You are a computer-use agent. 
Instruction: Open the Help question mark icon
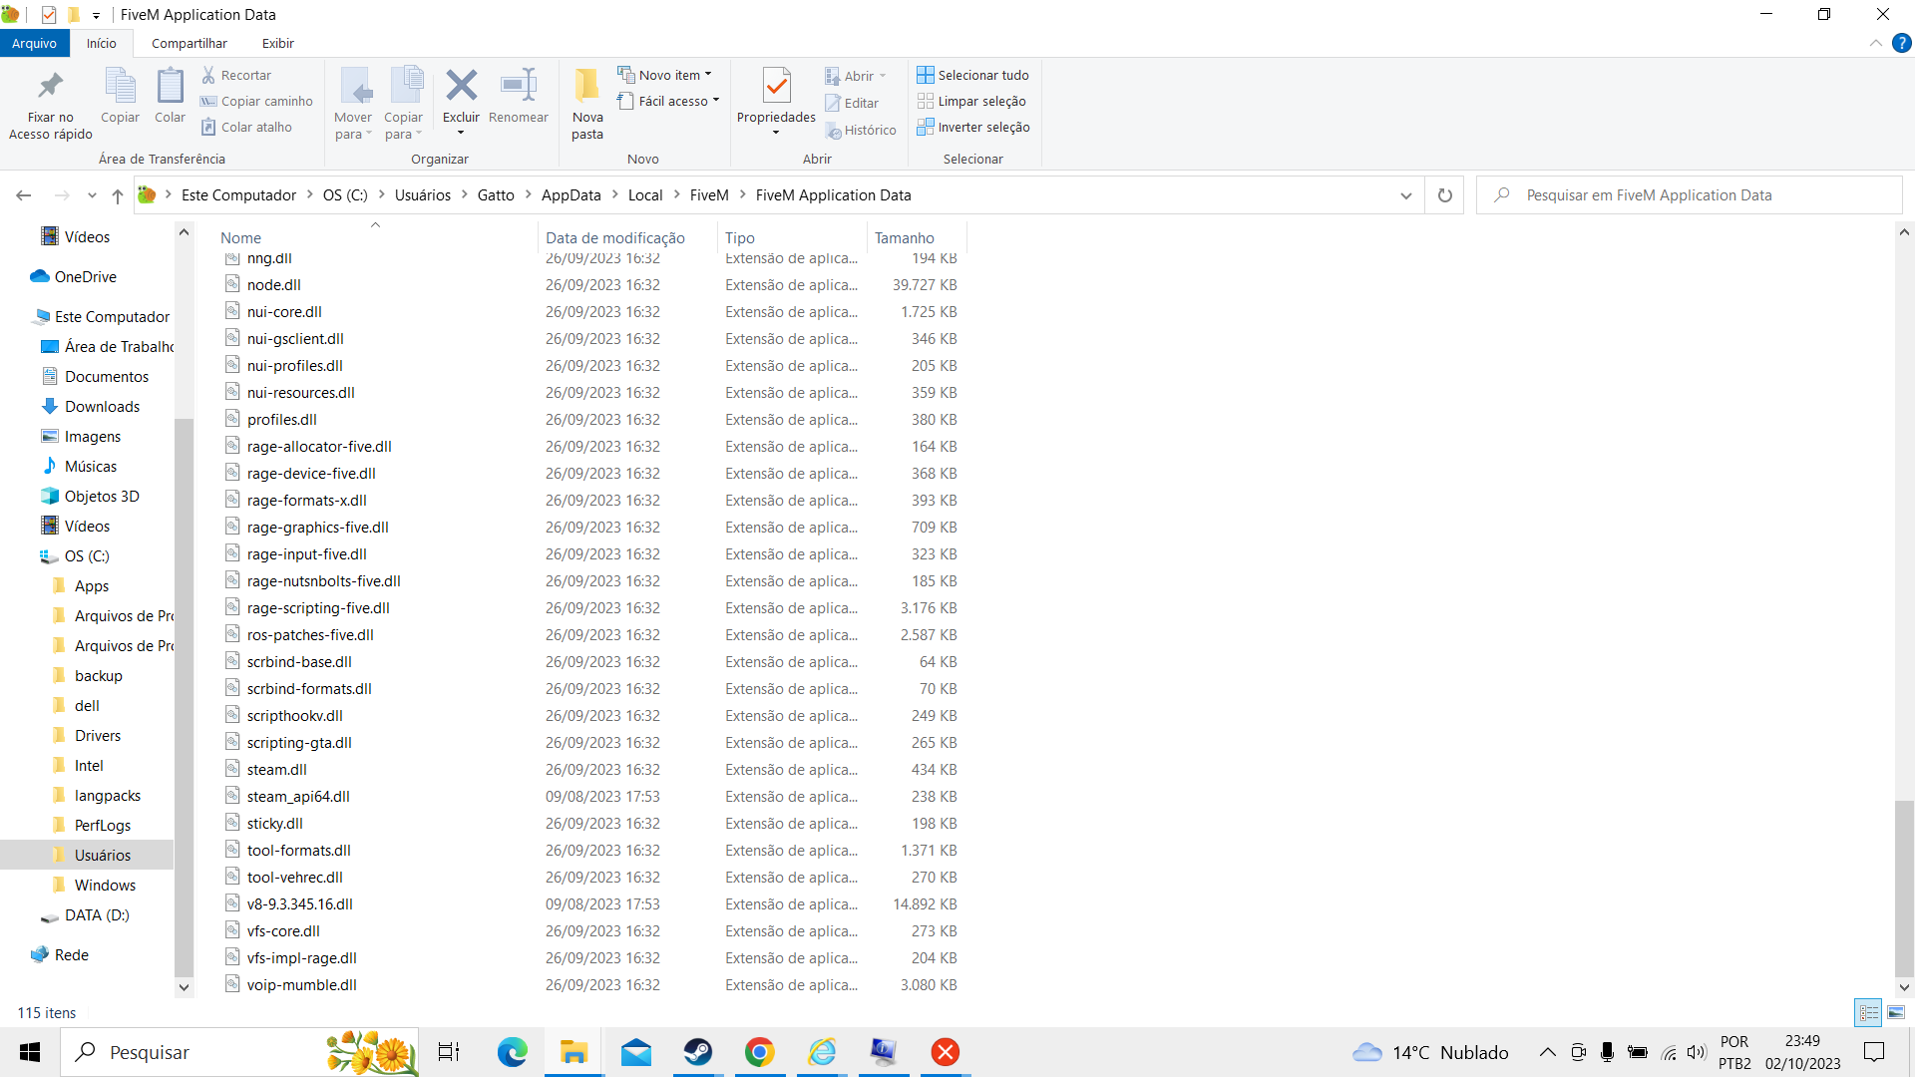1902,43
